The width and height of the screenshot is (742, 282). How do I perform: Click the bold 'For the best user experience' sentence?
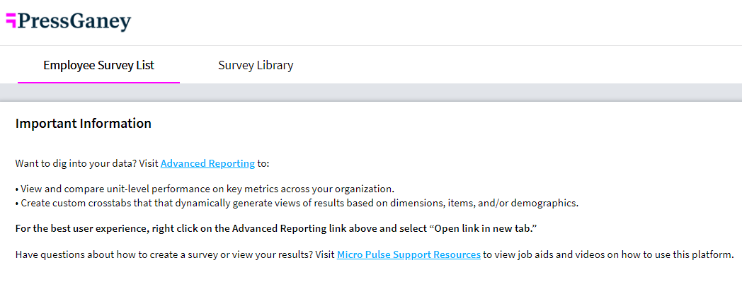277,228
